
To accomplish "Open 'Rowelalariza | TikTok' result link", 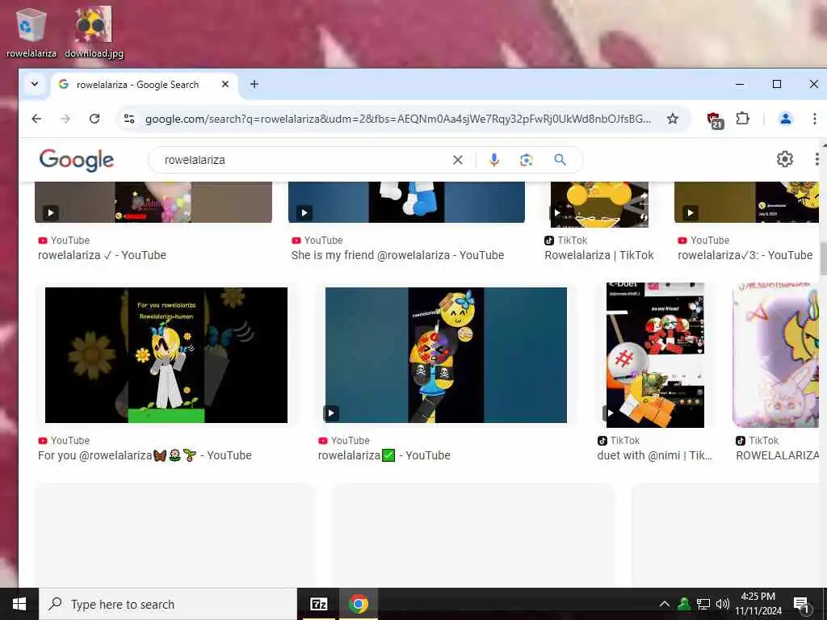I will tap(599, 255).
